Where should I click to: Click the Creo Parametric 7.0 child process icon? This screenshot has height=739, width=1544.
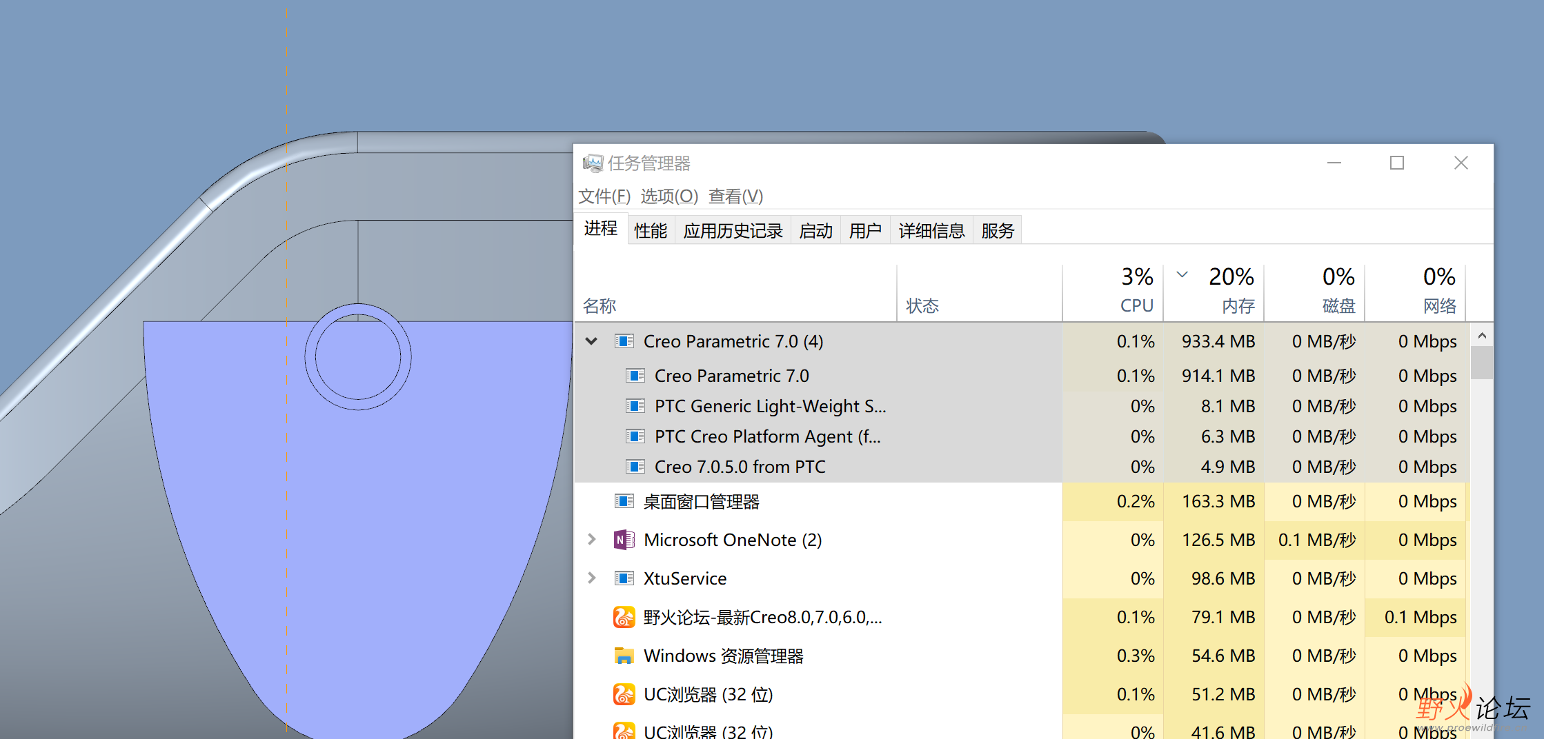[635, 376]
